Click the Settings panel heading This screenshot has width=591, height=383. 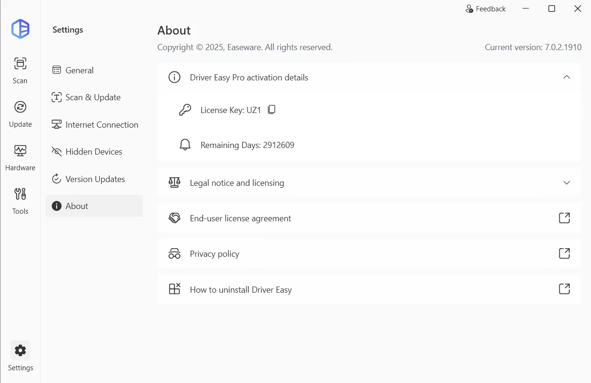pos(68,30)
